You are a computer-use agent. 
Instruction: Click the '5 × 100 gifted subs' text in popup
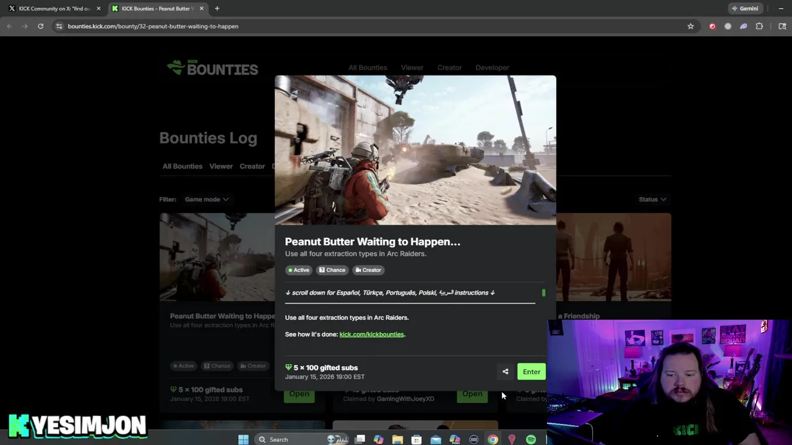(x=325, y=368)
